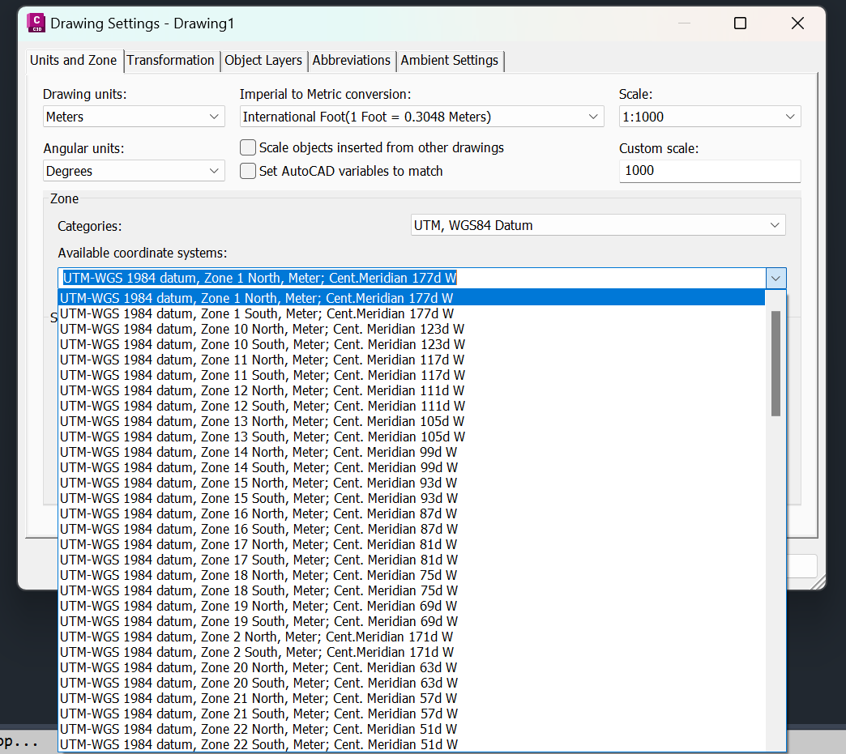The image size is (846, 754).
Task: Expand the Imperial to Metric conversion dropdown
Action: (421, 117)
